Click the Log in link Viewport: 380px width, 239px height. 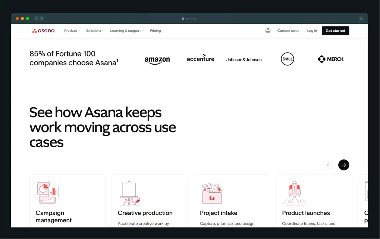click(x=312, y=31)
